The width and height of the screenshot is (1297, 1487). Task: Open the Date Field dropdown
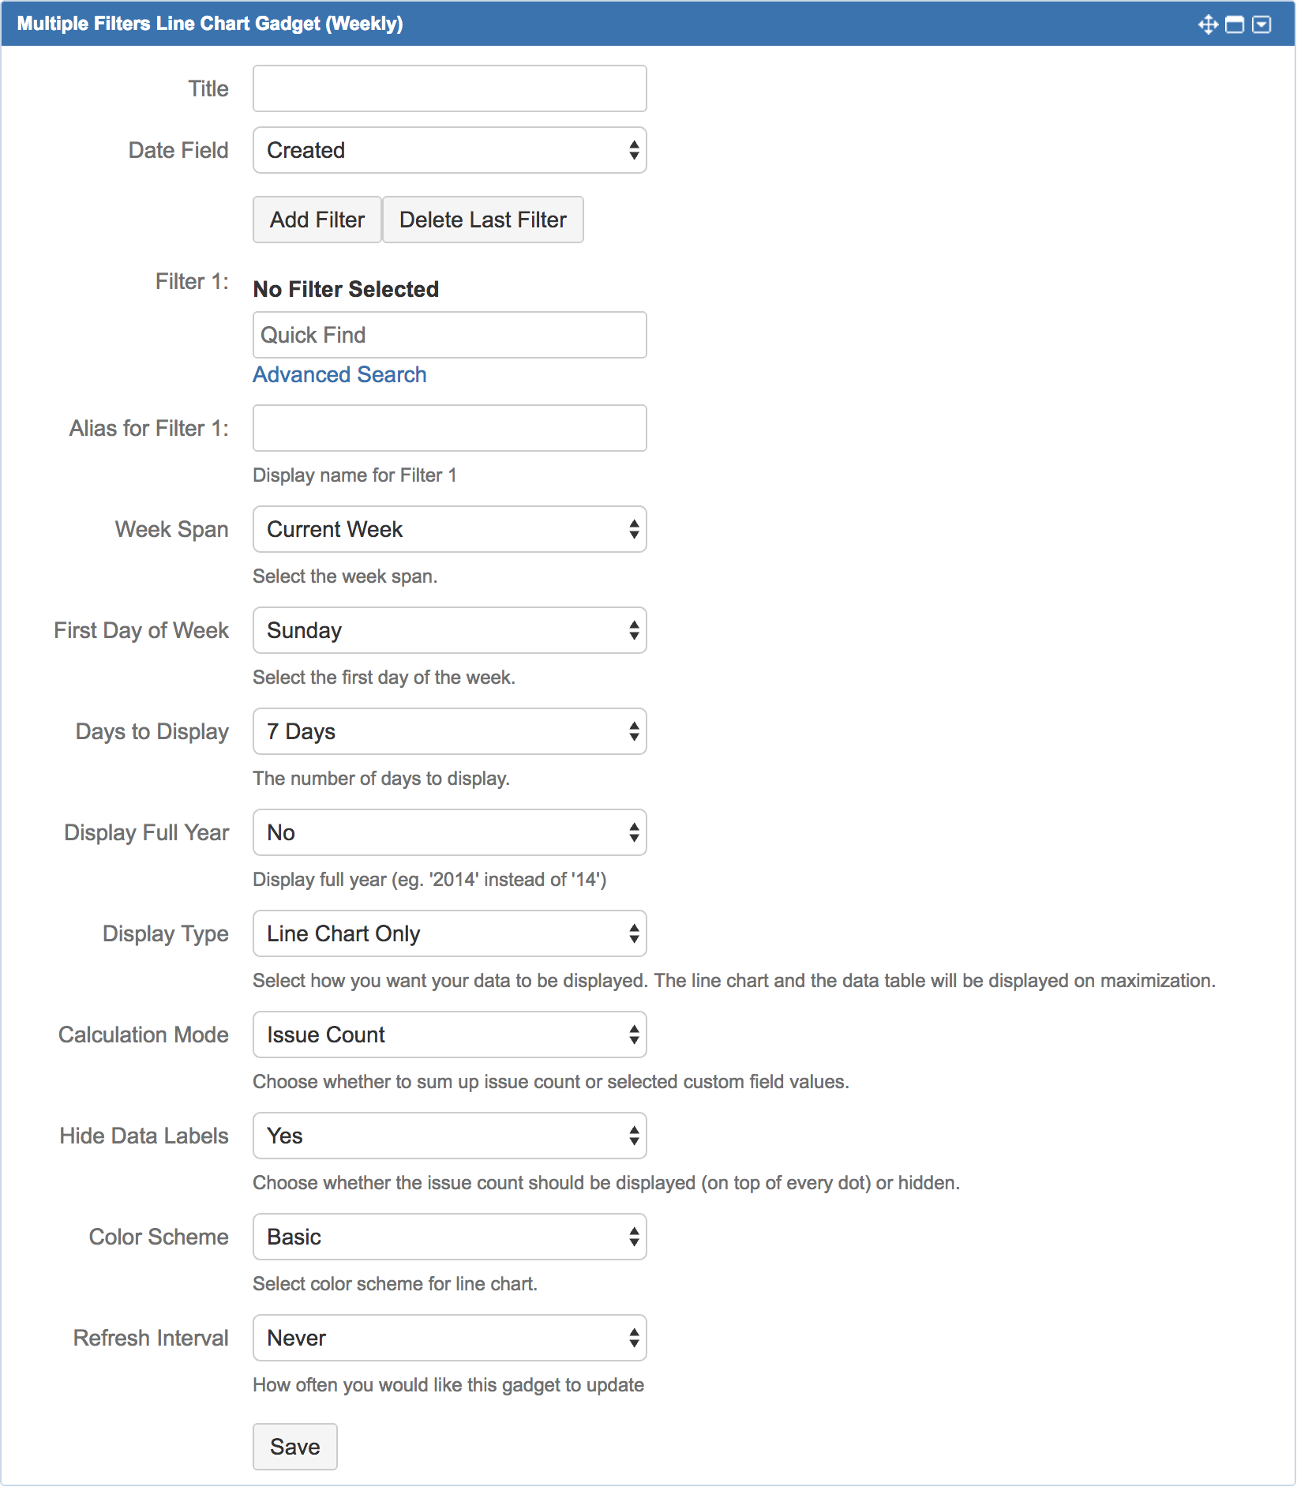tap(449, 150)
